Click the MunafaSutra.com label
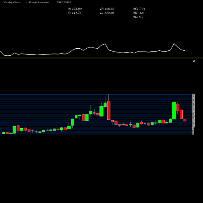 (39, 2)
